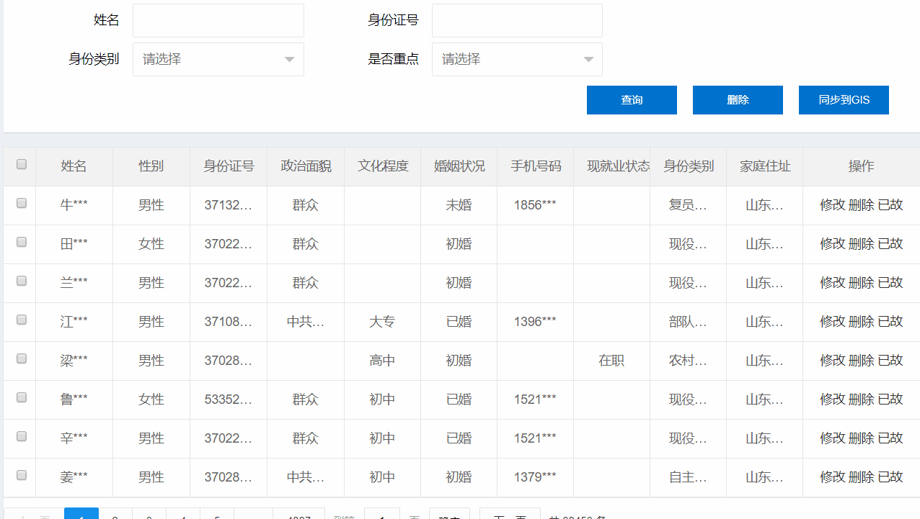This screenshot has width=920, height=519.
Task: Edit the 鲁*** record via 修改
Action: point(832,400)
